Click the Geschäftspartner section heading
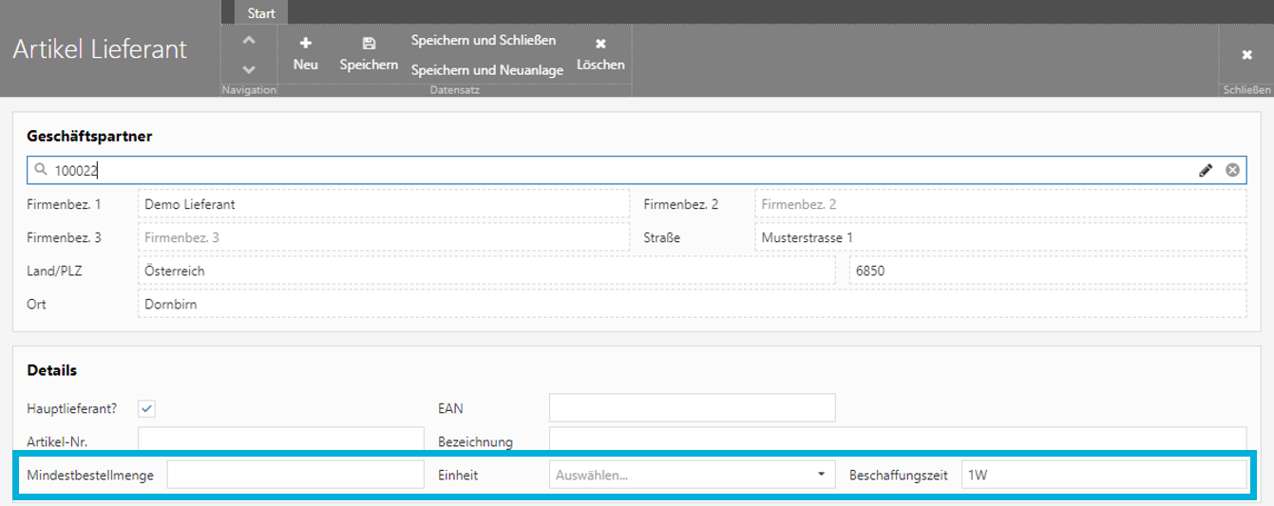This screenshot has height=506, width=1274. (x=89, y=136)
